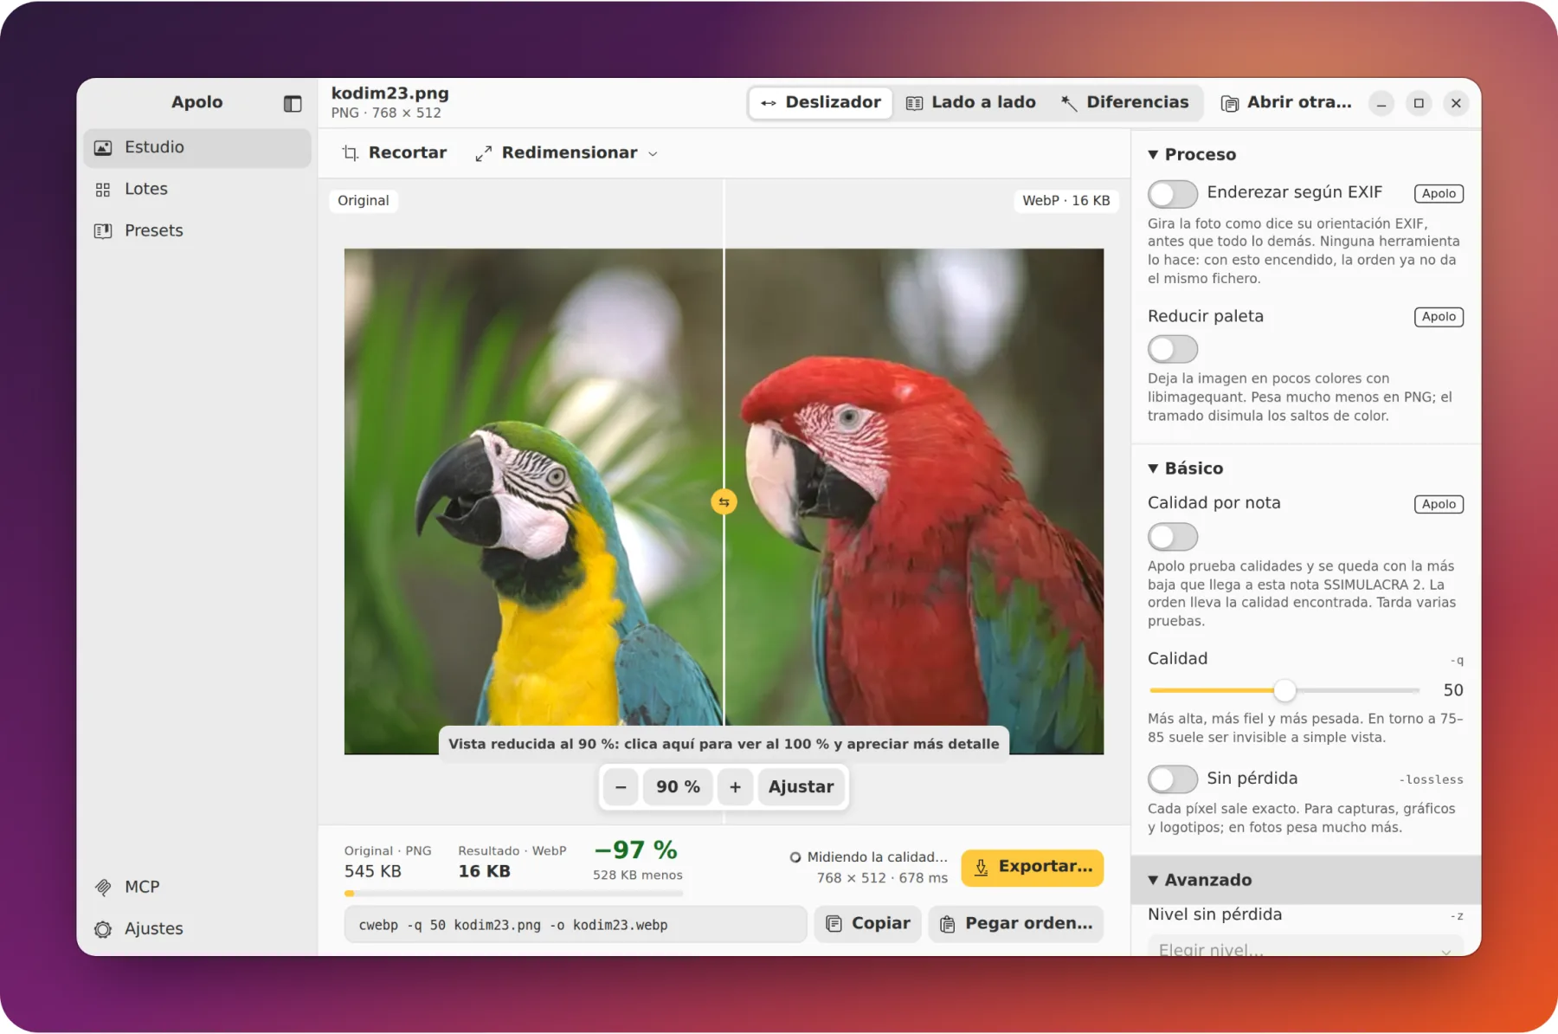Zoom in with the plus button
Screen dimensions: 1558x1034
pyautogui.click(x=735, y=787)
